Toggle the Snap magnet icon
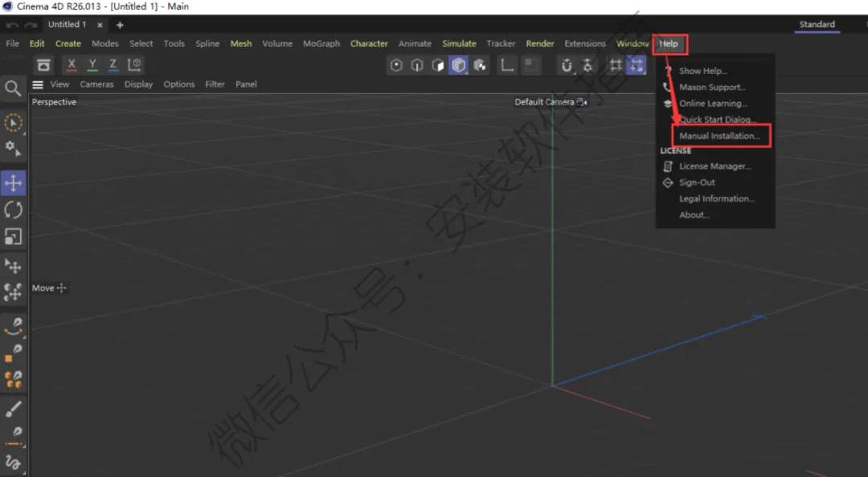Image resolution: width=868 pixels, height=477 pixels. (567, 65)
